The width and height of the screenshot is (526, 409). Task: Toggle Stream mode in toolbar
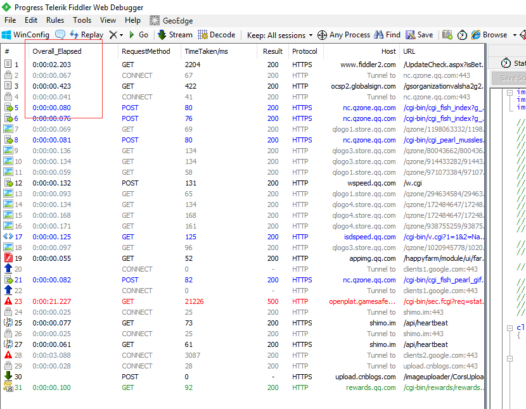[x=175, y=35]
